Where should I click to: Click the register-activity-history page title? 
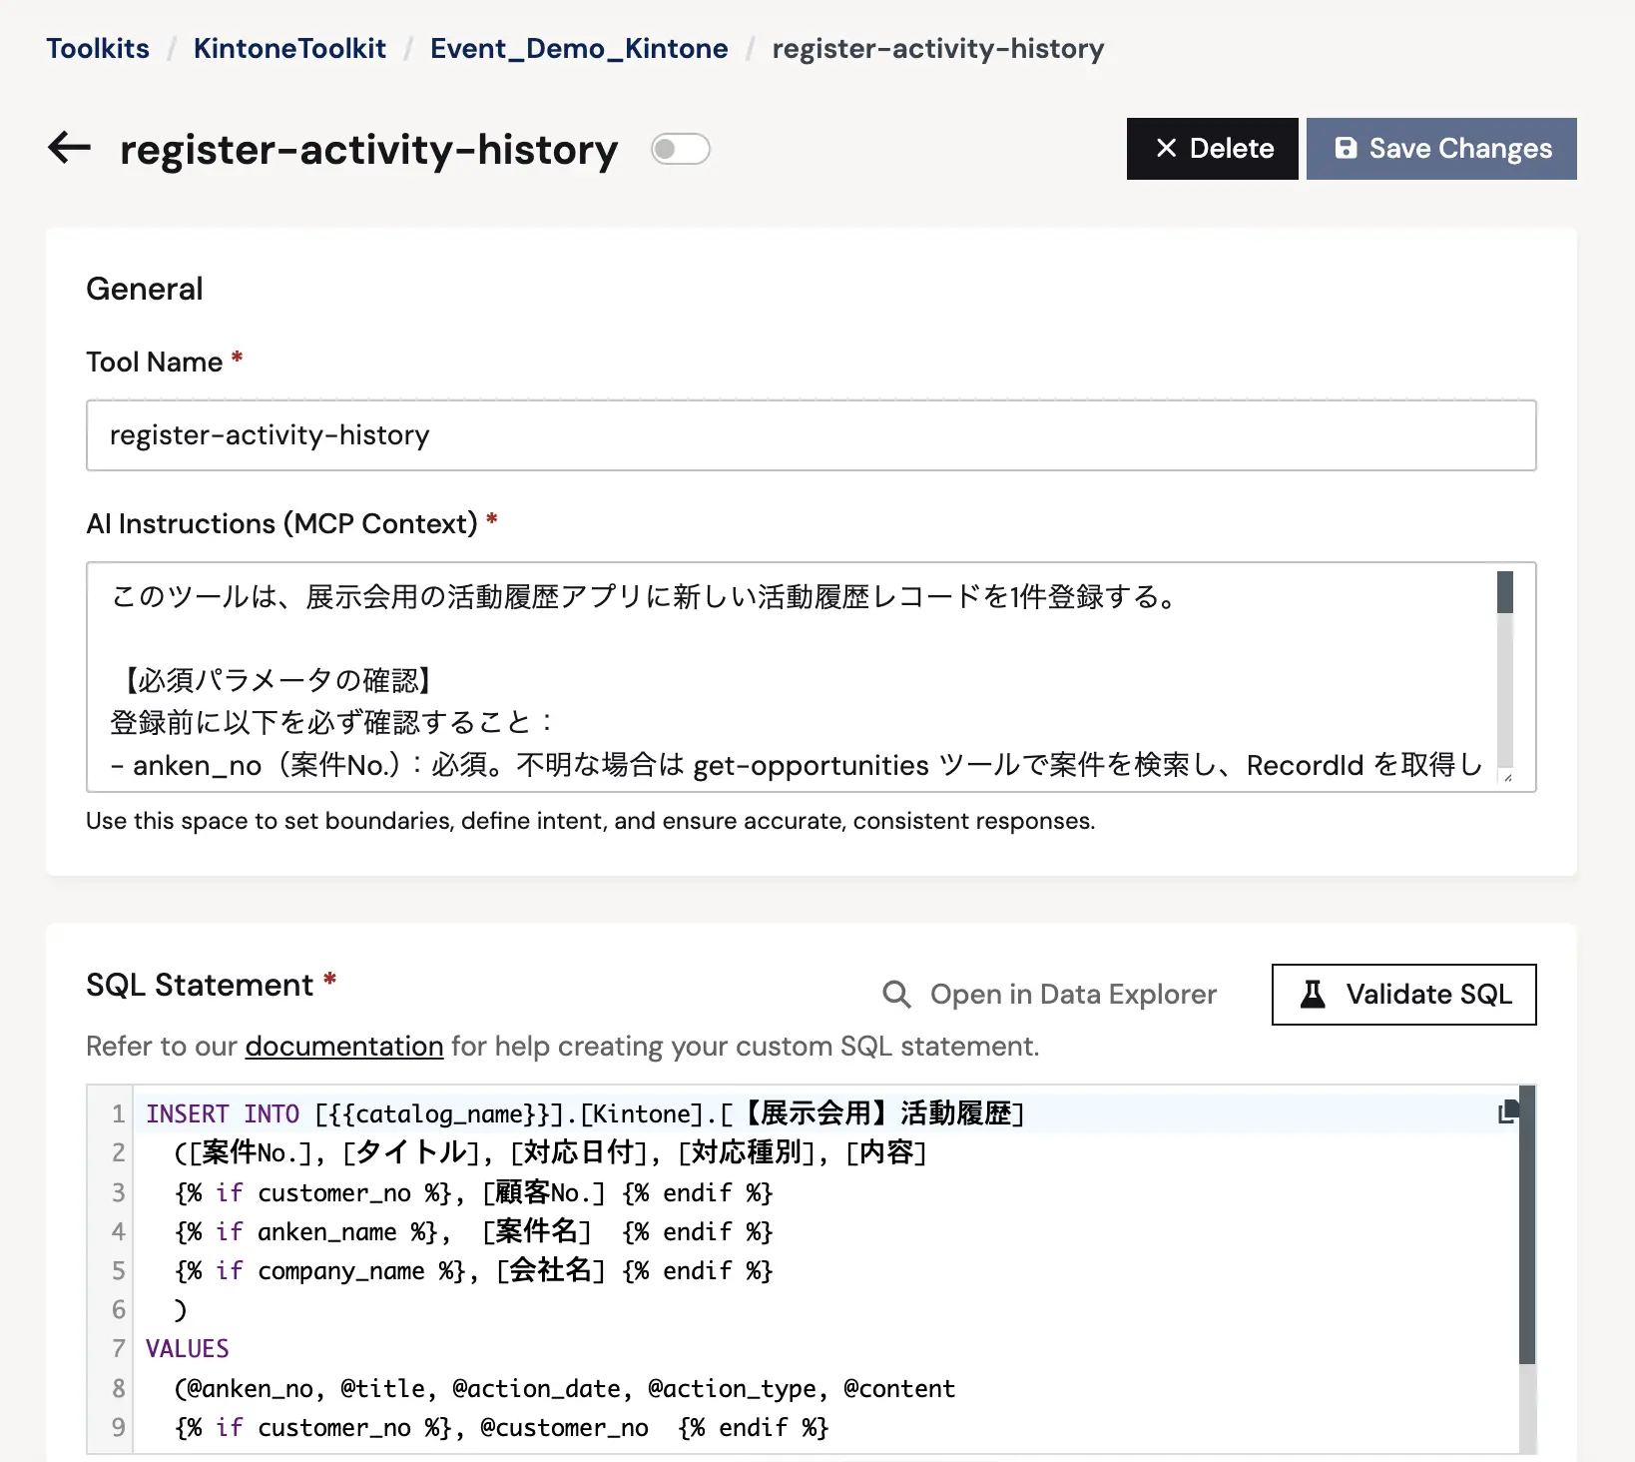click(369, 150)
